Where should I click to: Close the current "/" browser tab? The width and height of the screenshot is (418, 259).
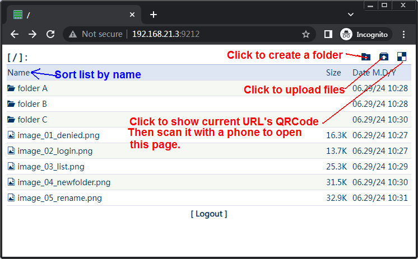click(x=132, y=15)
